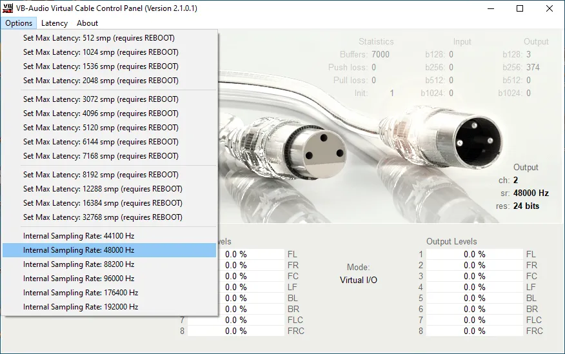Click the 48000 Hz output sample rate
Screen dimensions: 565x354
pyautogui.click(x=531, y=193)
